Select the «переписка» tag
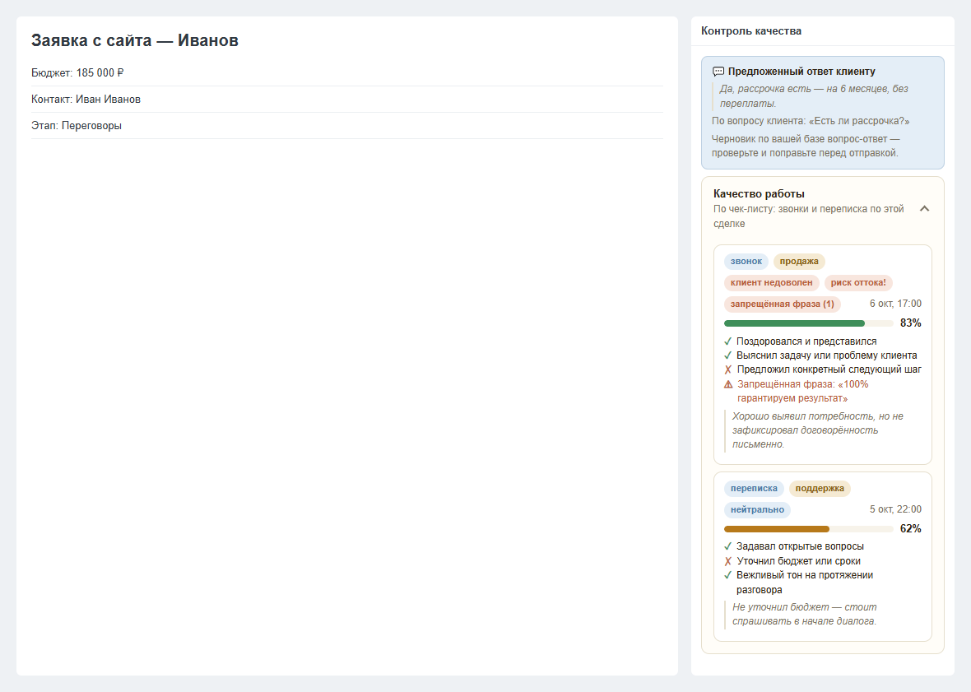Viewport: 971px width, 692px height. [x=754, y=489]
